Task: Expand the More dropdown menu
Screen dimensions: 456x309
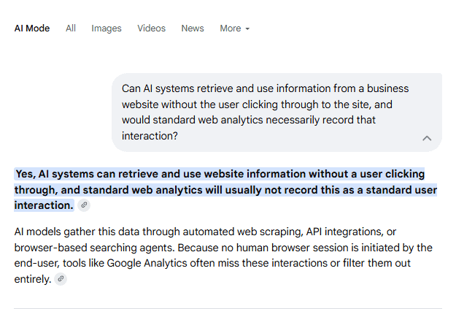Action: pos(234,28)
